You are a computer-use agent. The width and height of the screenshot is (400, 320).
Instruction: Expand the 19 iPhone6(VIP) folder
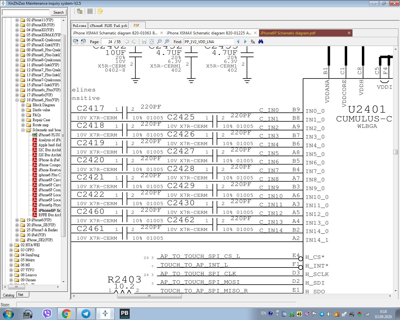click(17, 220)
